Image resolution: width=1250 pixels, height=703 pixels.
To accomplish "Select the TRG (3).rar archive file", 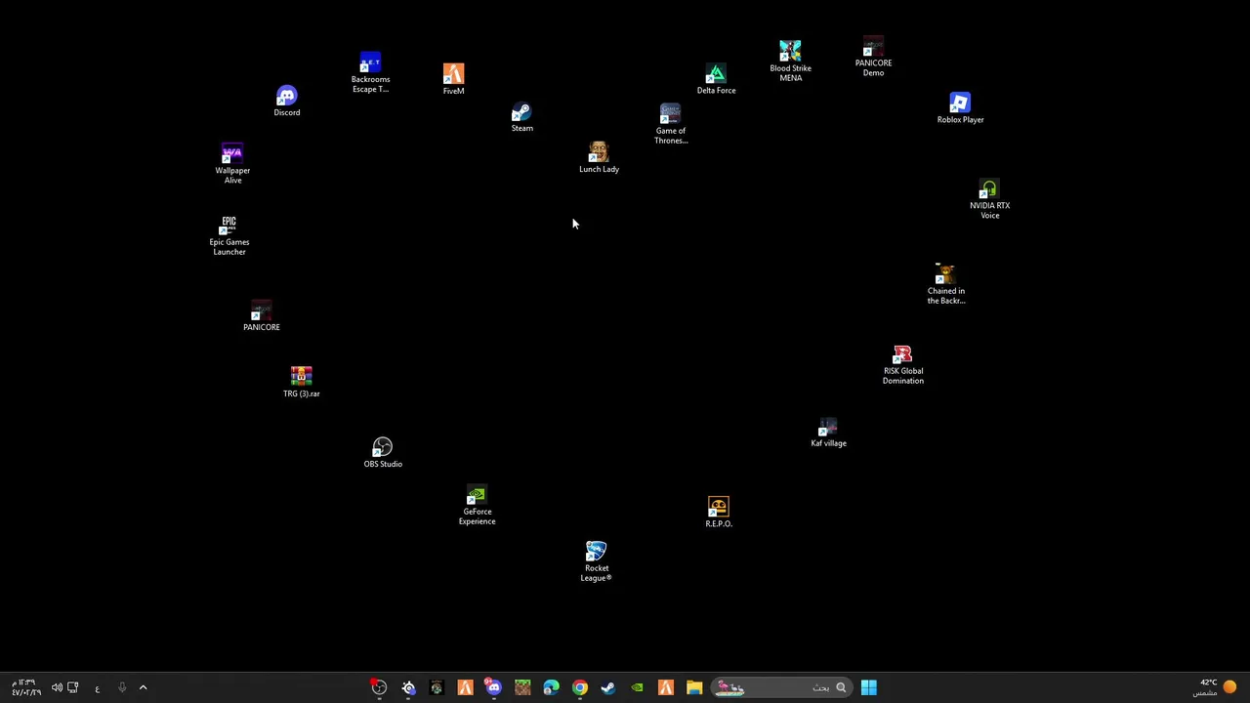I will tap(301, 382).
